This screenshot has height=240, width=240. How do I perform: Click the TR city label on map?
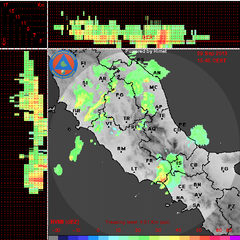coord(126,119)
